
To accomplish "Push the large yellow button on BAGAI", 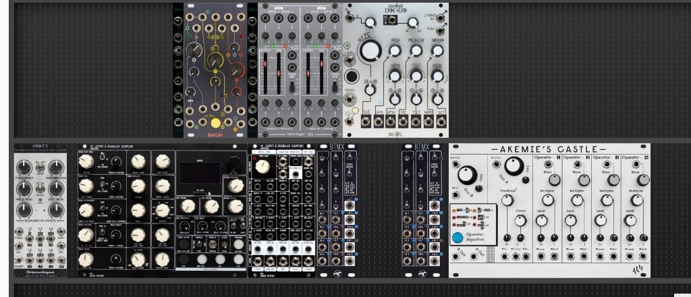I will 215,124.
